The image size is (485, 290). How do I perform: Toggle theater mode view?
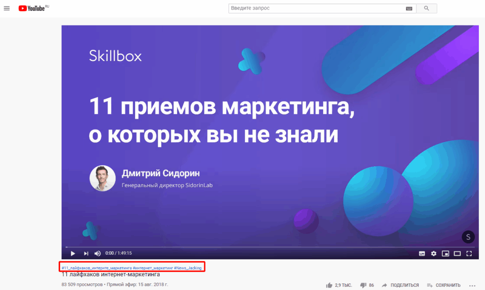[x=457, y=254]
